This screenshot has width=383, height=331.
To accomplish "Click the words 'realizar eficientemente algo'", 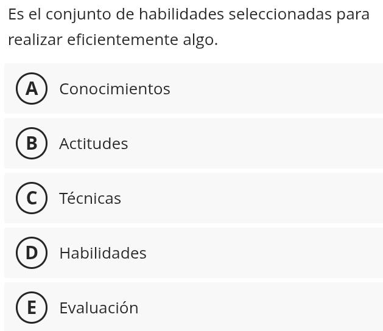I will [113, 40].
